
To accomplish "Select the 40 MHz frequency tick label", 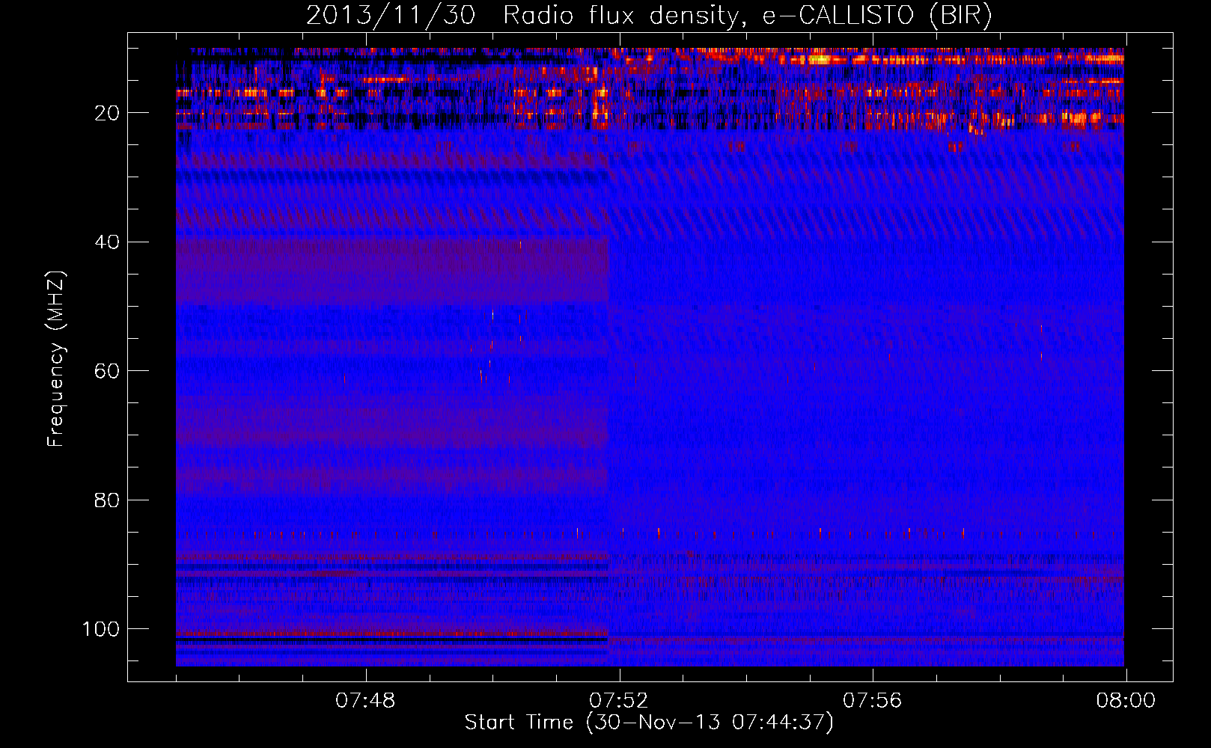I will pos(107,242).
